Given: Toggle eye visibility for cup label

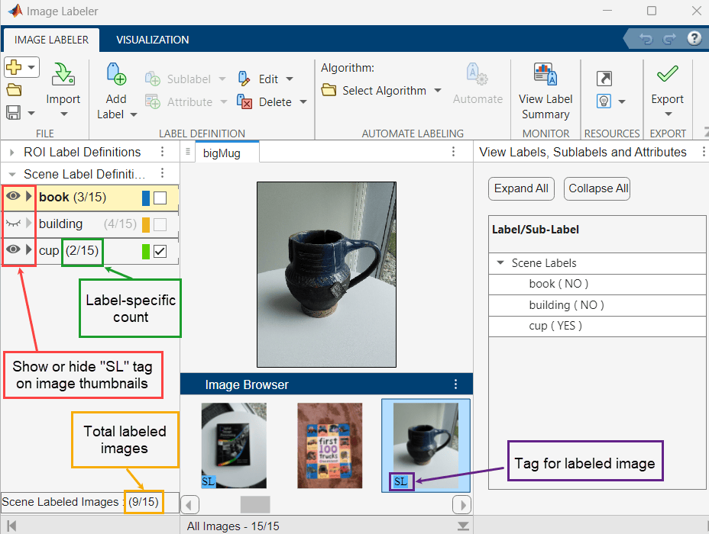Looking at the screenshot, I should coord(13,249).
